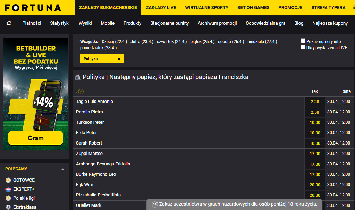Viewport: 355px width, 210px height.
Task: Click the Fortuna logo
Action: [33, 8]
